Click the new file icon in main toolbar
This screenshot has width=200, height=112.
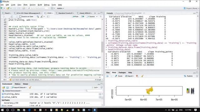click(2, 8)
